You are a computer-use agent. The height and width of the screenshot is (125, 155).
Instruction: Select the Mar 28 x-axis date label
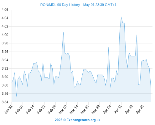[x=96, y=109]
